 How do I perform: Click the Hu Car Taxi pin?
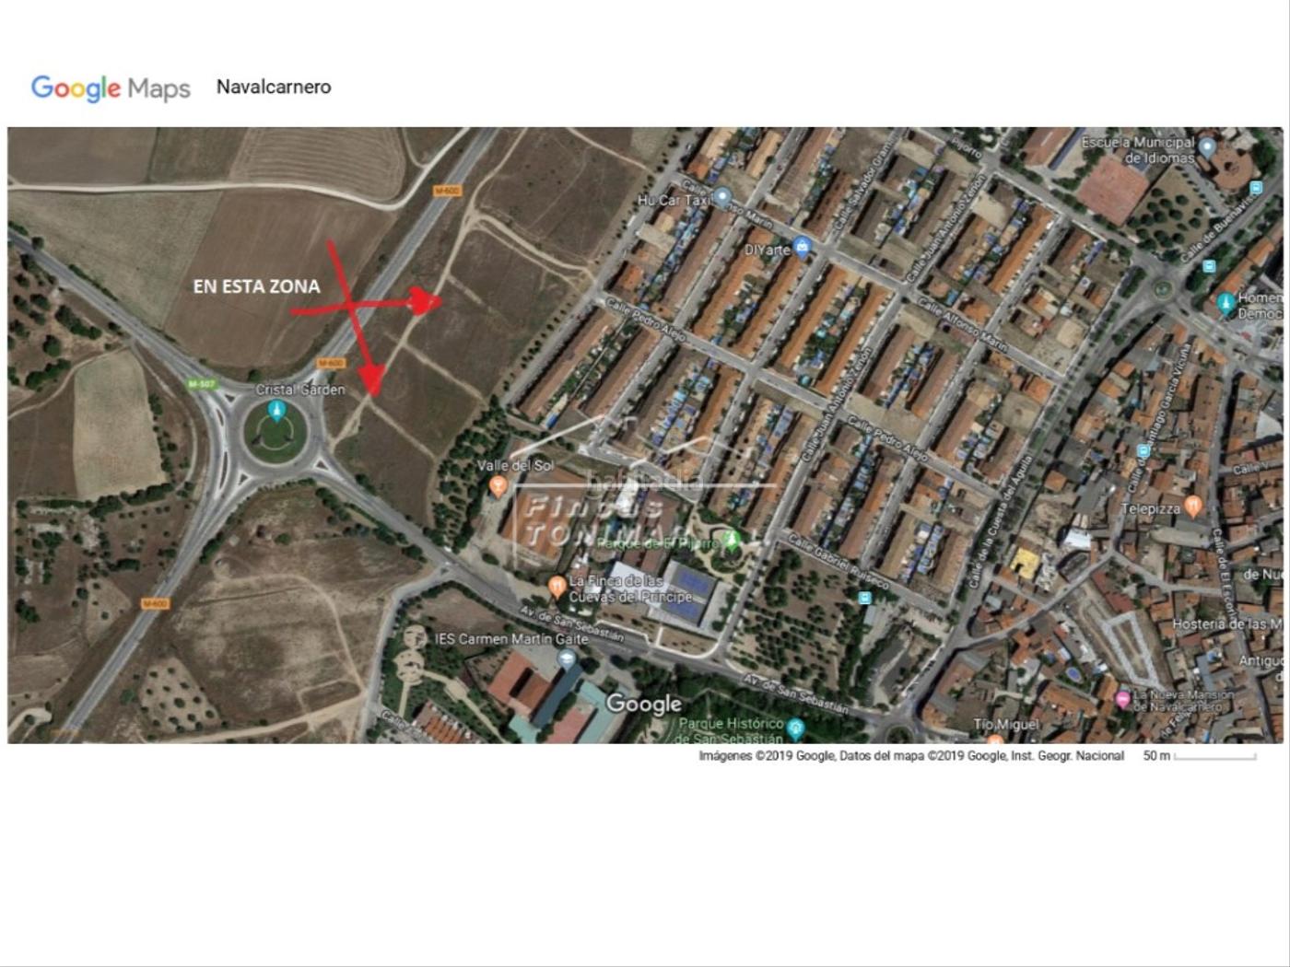723,196
